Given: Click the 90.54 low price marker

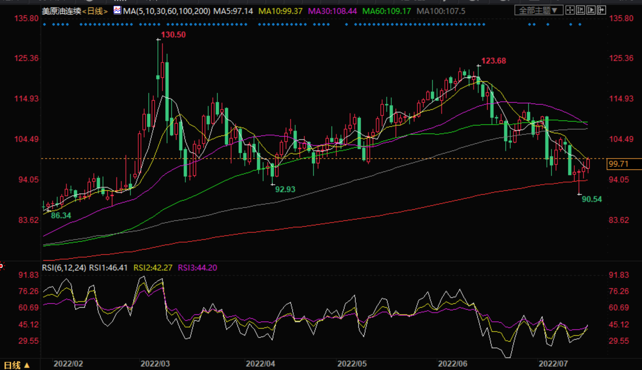Looking at the screenshot, I should (x=591, y=199).
